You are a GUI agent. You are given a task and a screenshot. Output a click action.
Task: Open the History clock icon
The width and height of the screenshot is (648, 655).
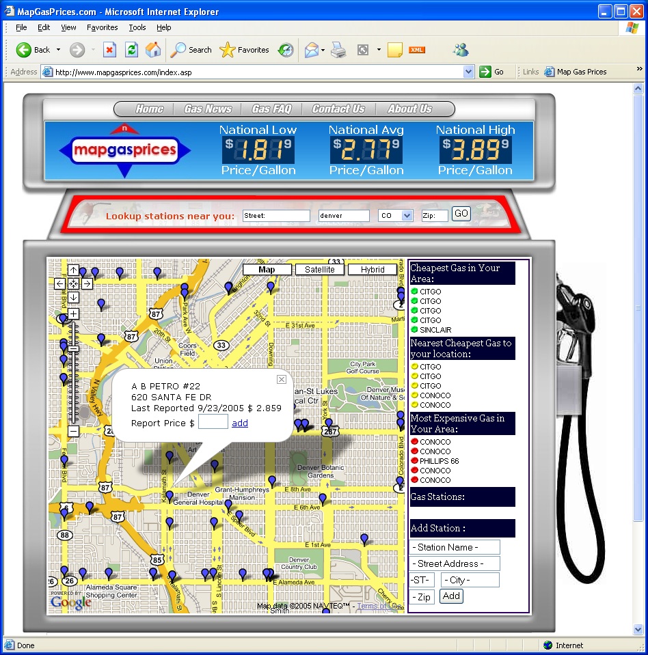tap(286, 50)
